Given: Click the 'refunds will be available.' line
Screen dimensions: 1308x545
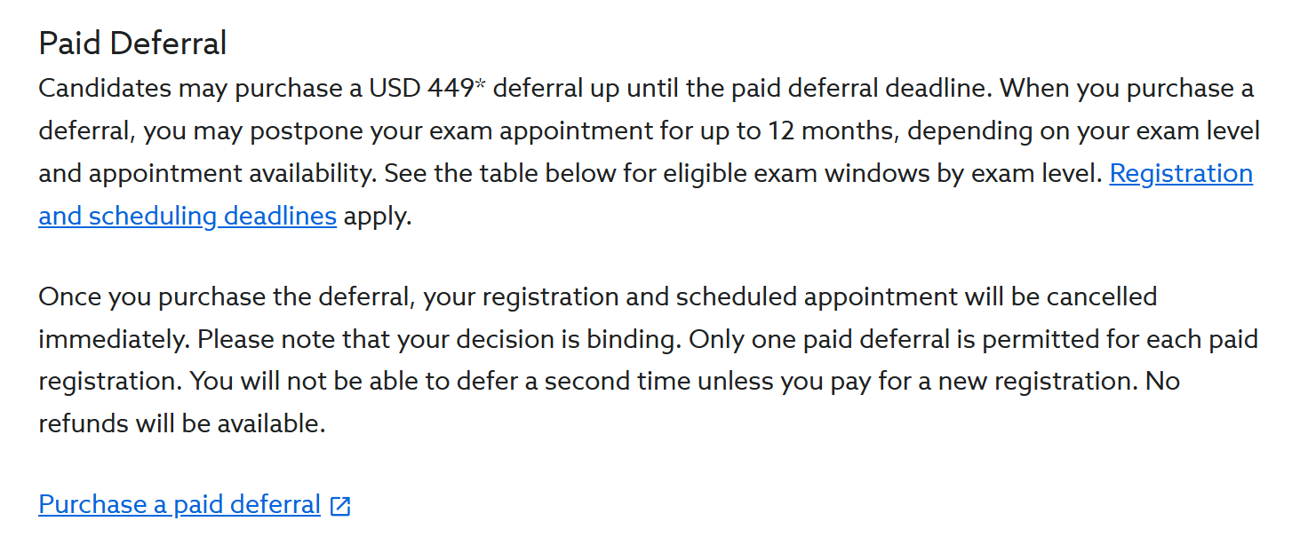Looking at the screenshot, I should pyautogui.click(x=182, y=423).
